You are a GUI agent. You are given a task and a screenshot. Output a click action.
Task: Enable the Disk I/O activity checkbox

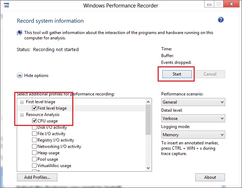click(34, 128)
